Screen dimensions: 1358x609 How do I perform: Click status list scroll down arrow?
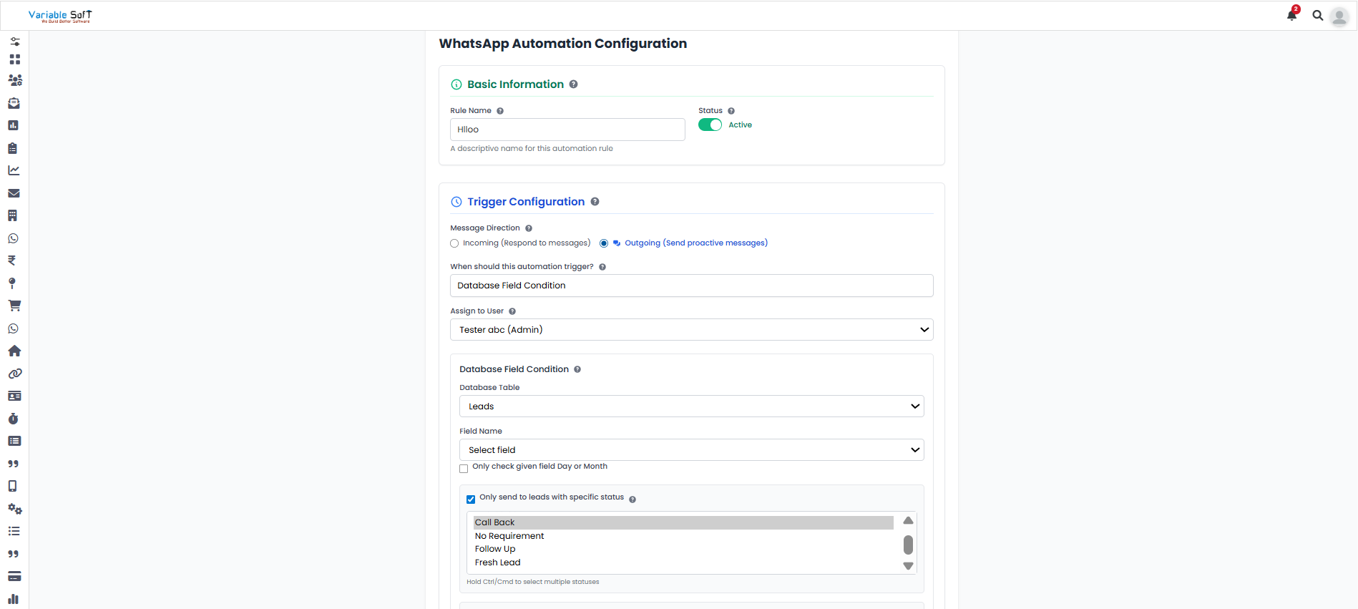(908, 566)
